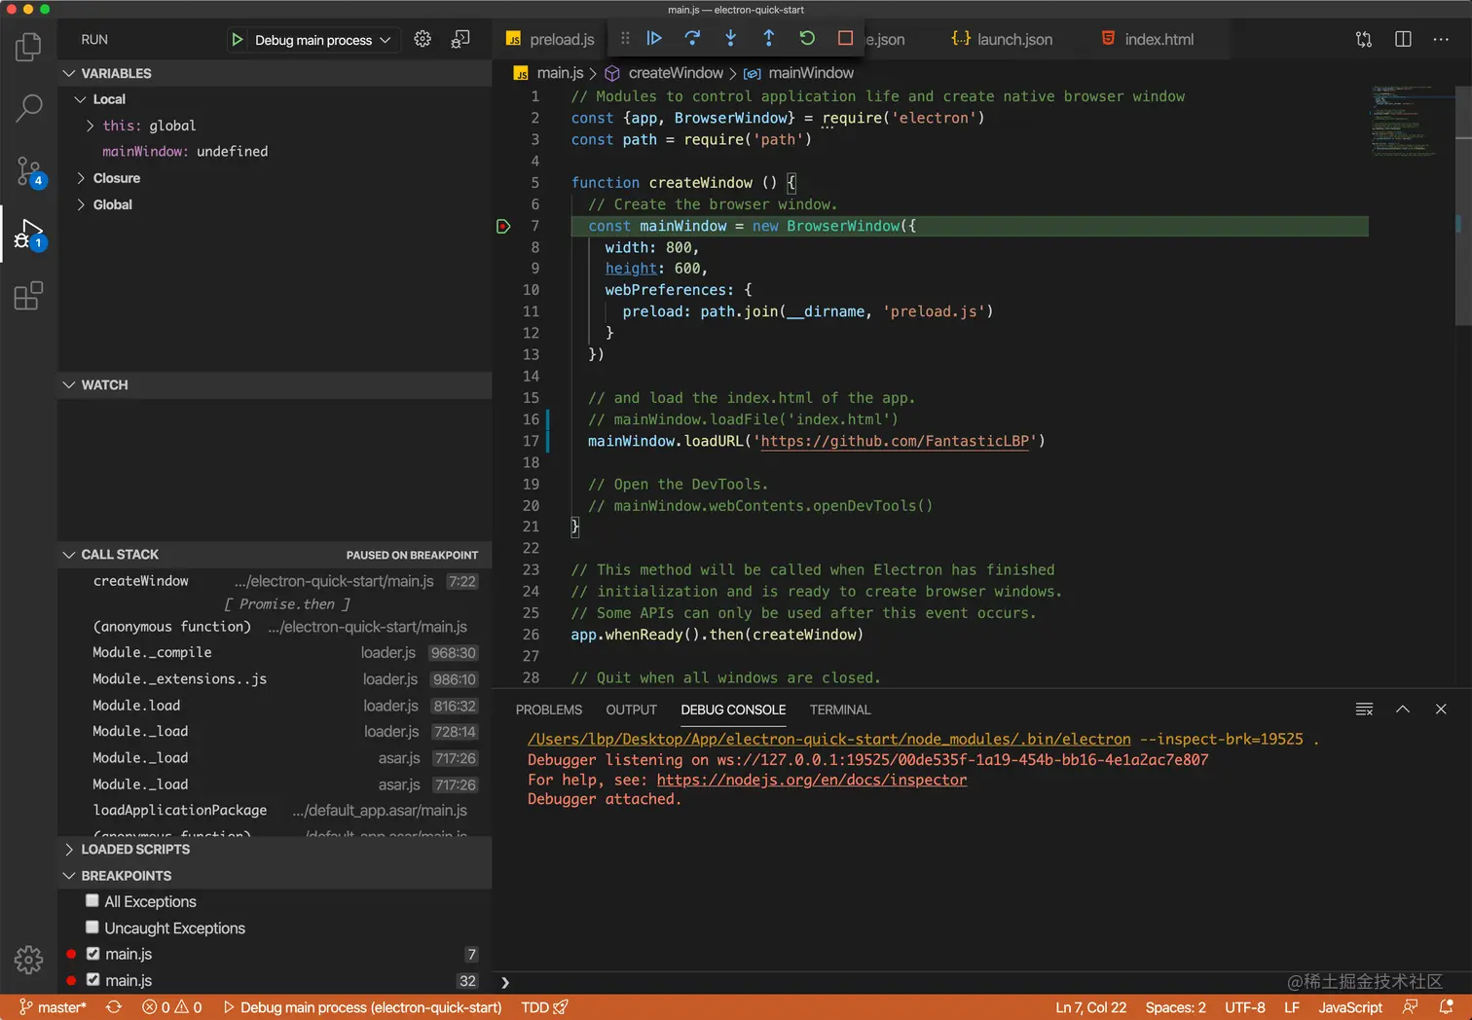Click the master* branch indicator

[54, 1007]
